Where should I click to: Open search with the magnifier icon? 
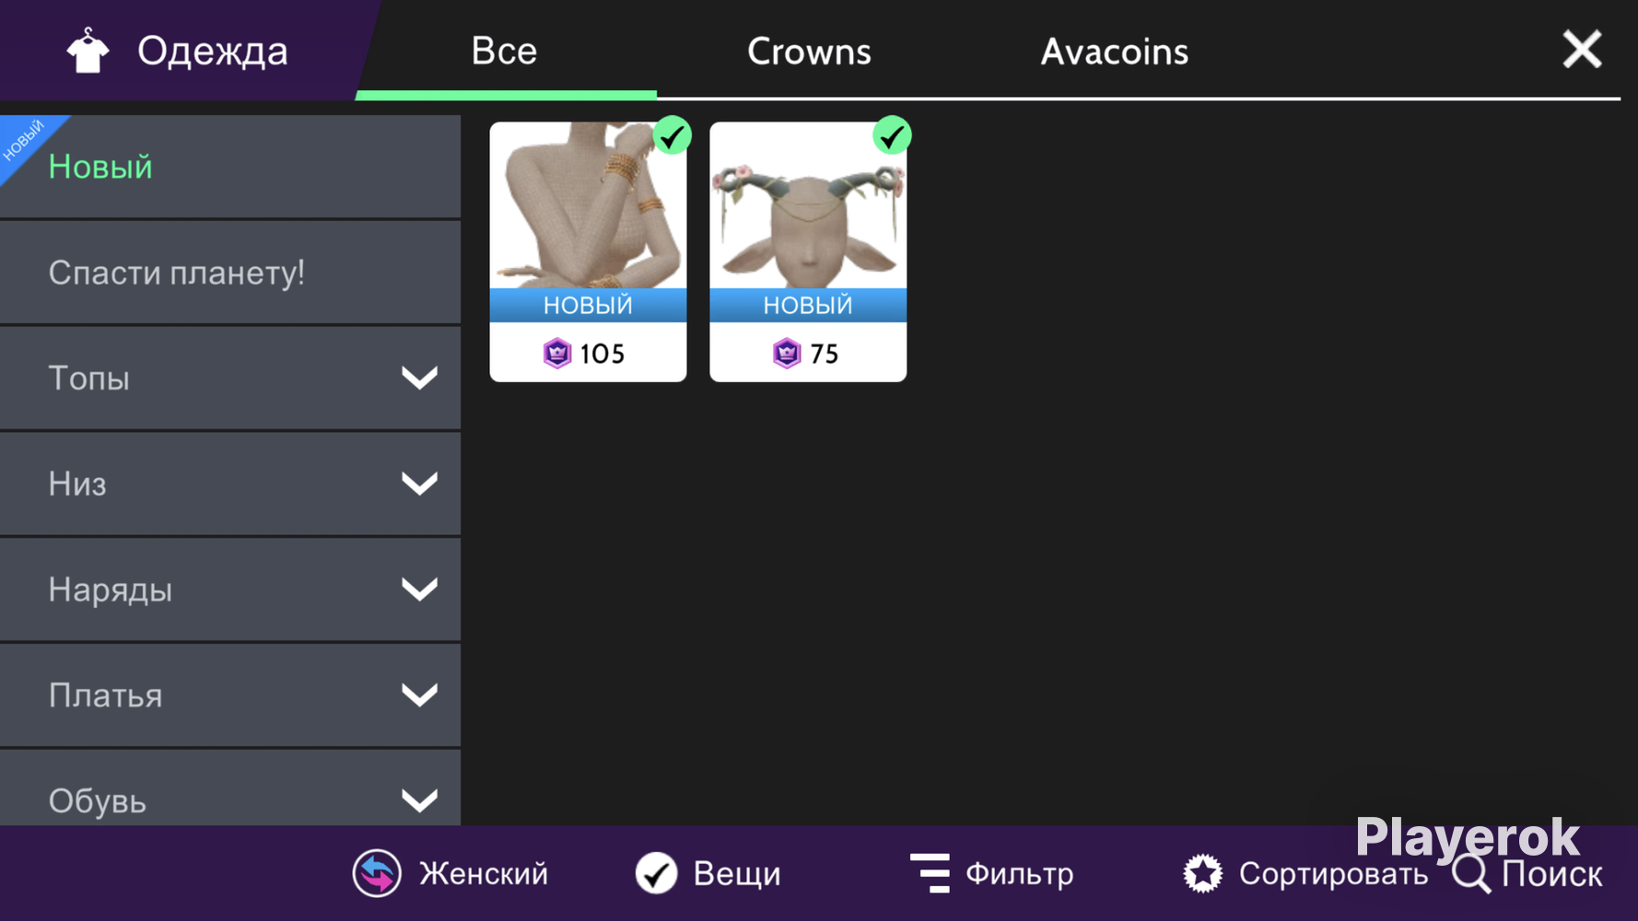1471,874
